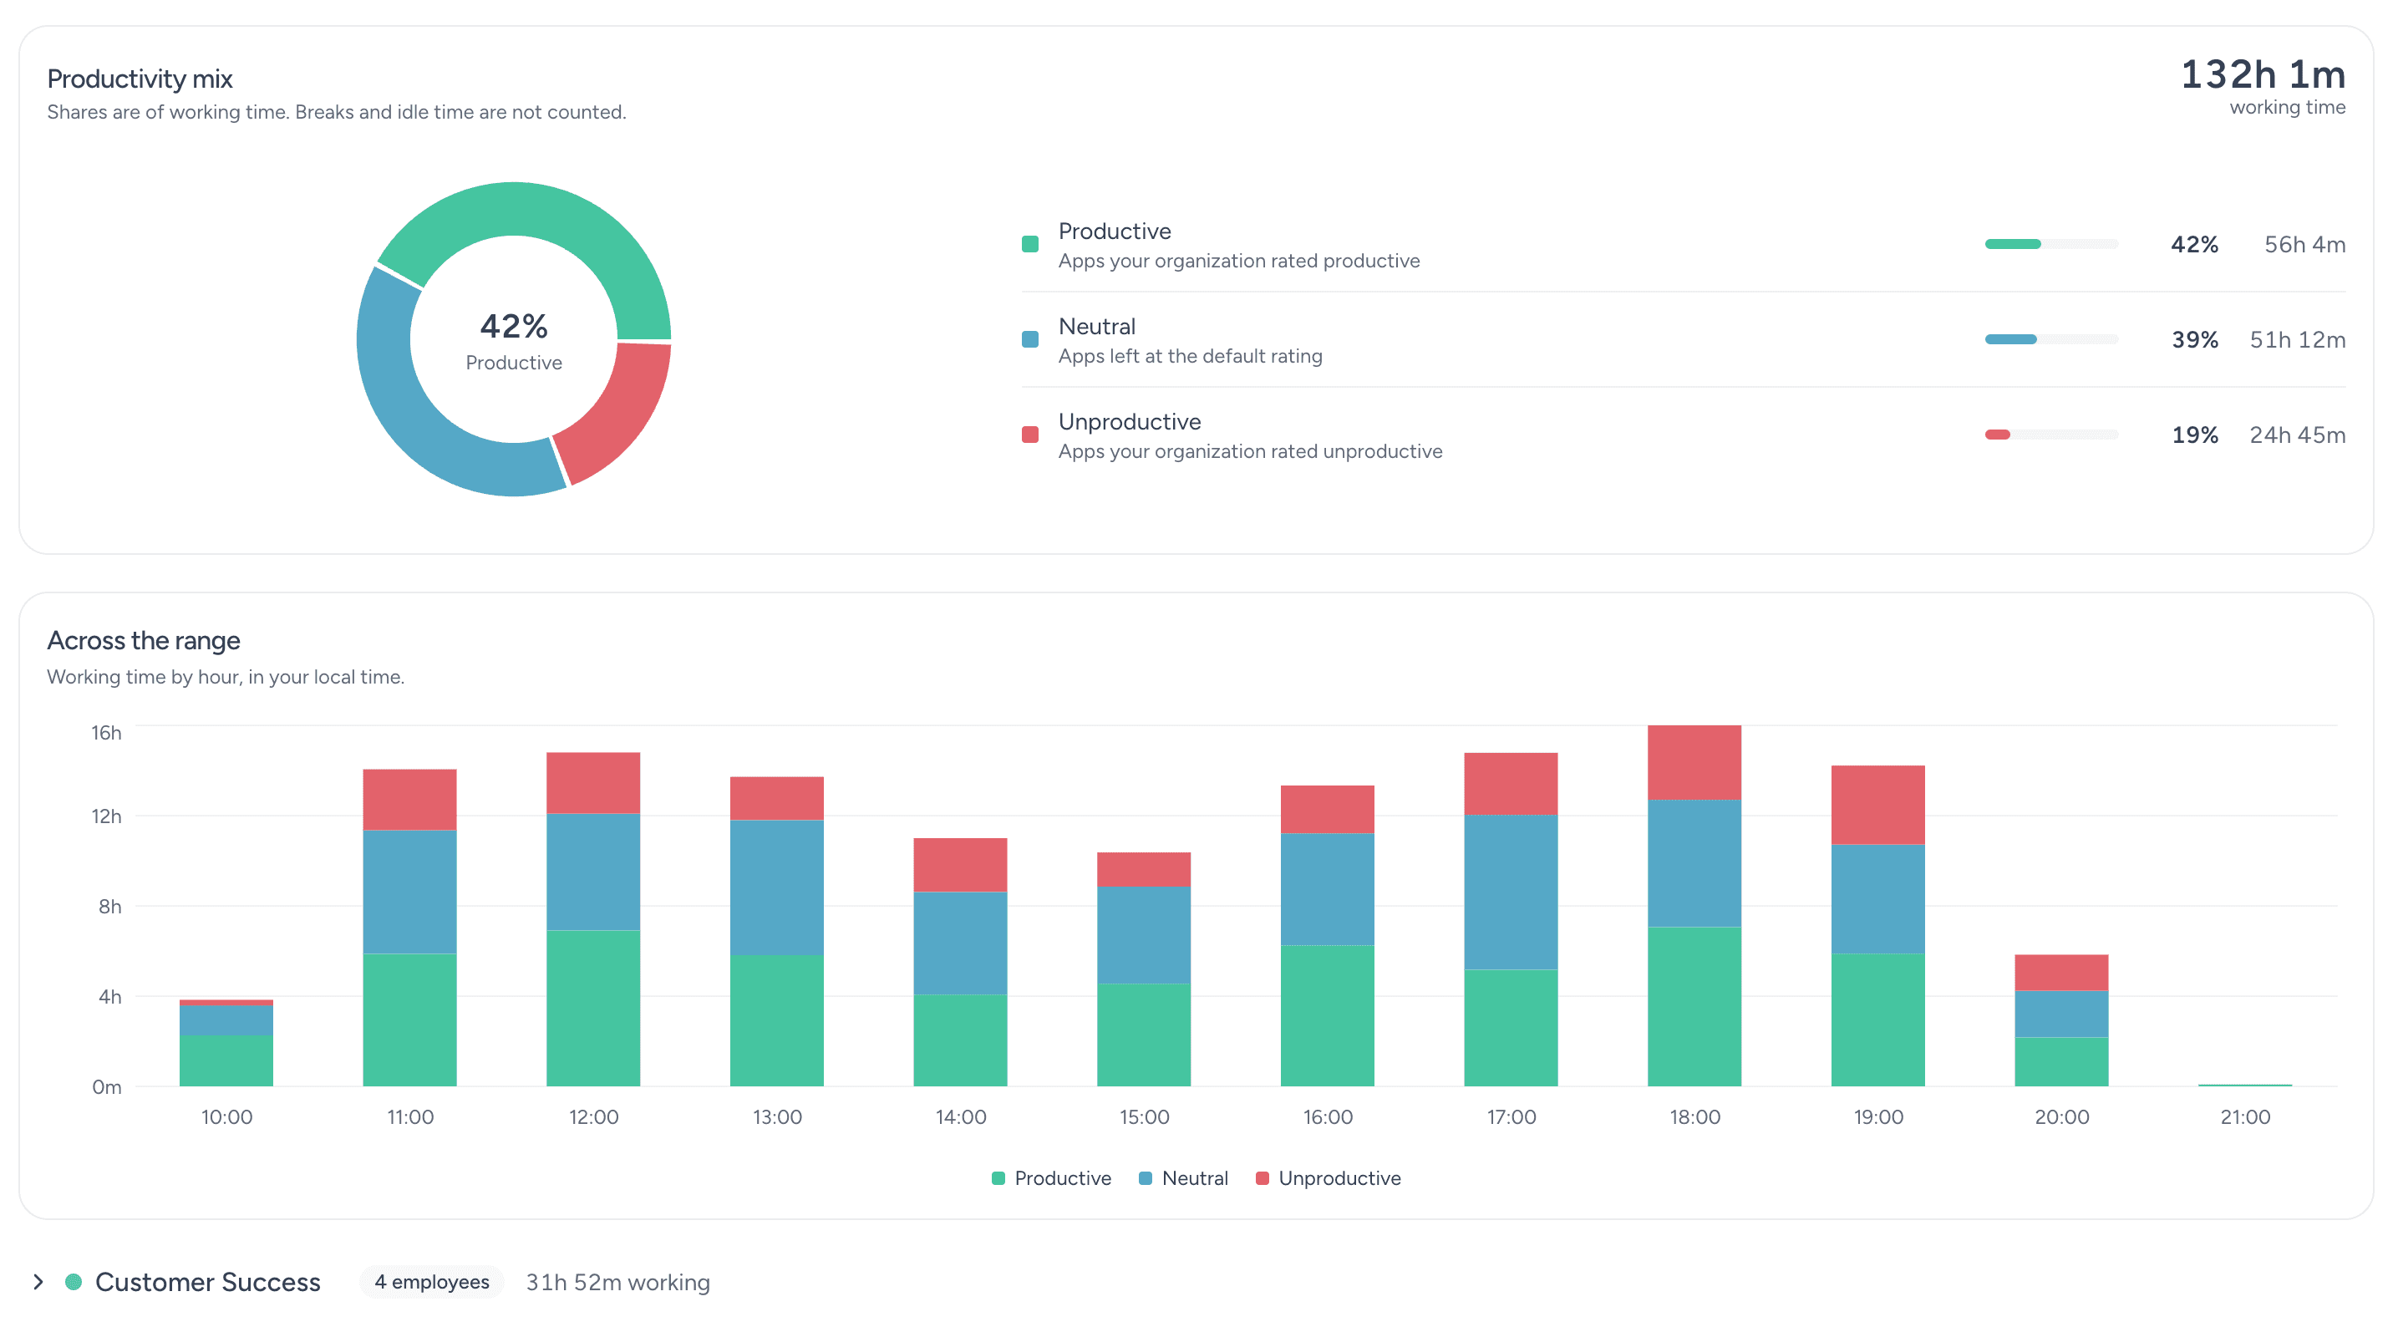This screenshot has height=1327, width=2393.
Task: Click the Customer Success green status dot
Action: [74, 1282]
